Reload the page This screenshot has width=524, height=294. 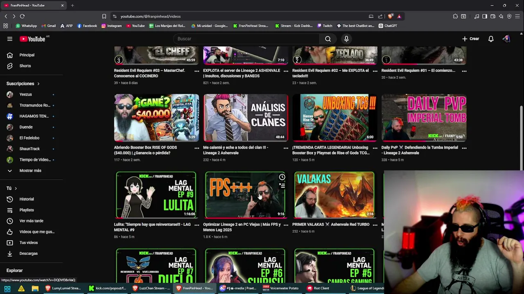22,16
